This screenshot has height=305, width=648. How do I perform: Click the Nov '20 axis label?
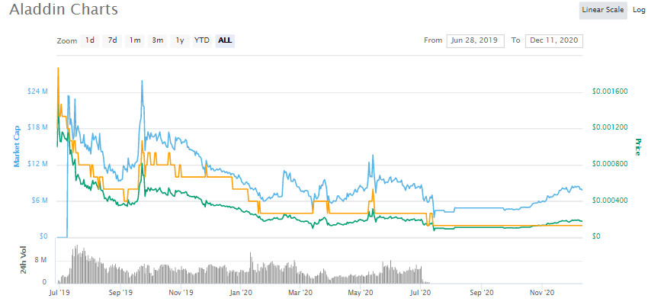pos(542,293)
